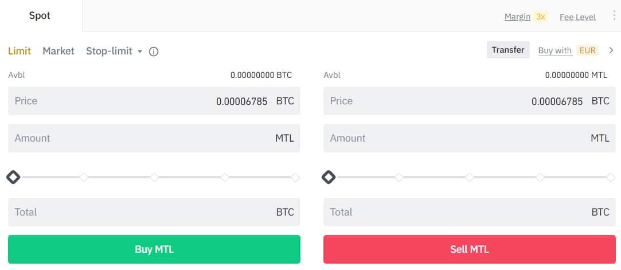Screen dimensions: 621x270
Task: Switch to the Spot trading tab
Action: (x=40, y=16)
